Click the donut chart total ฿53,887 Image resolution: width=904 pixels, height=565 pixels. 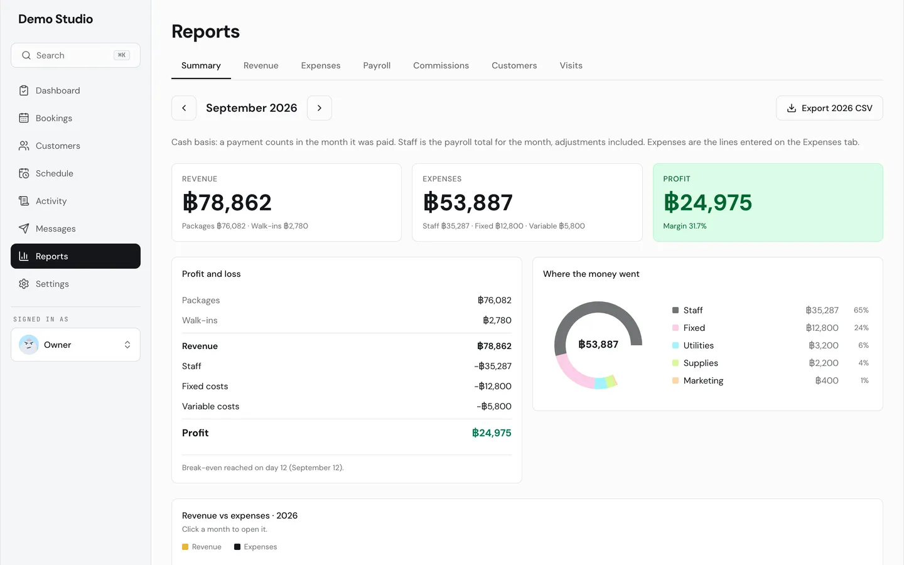[x=598, y=344]
